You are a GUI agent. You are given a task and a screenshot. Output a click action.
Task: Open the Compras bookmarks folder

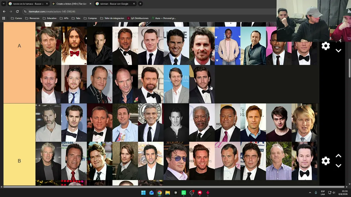pyautogui.click(x=90, y=18)
